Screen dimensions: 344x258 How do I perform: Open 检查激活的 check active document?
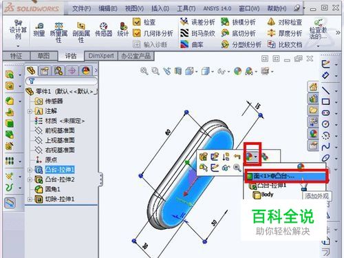coord(319,30)
